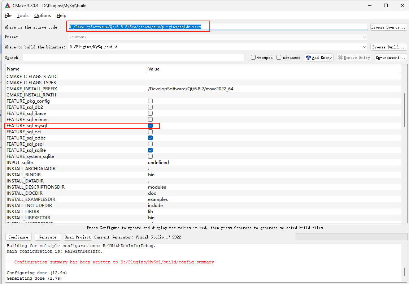This screenshot has width=409, height=284.
Task: Select the INSTALL_DATADIR row
Action: 203,181
